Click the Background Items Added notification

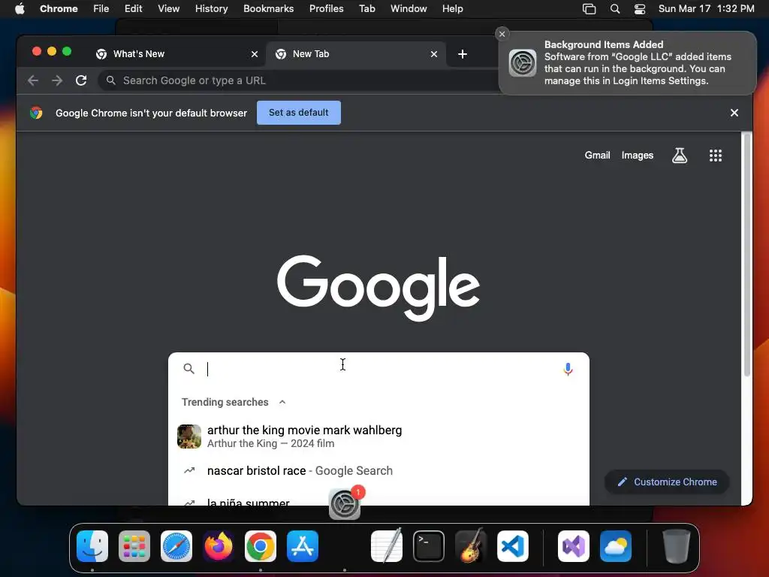(628, 63)
